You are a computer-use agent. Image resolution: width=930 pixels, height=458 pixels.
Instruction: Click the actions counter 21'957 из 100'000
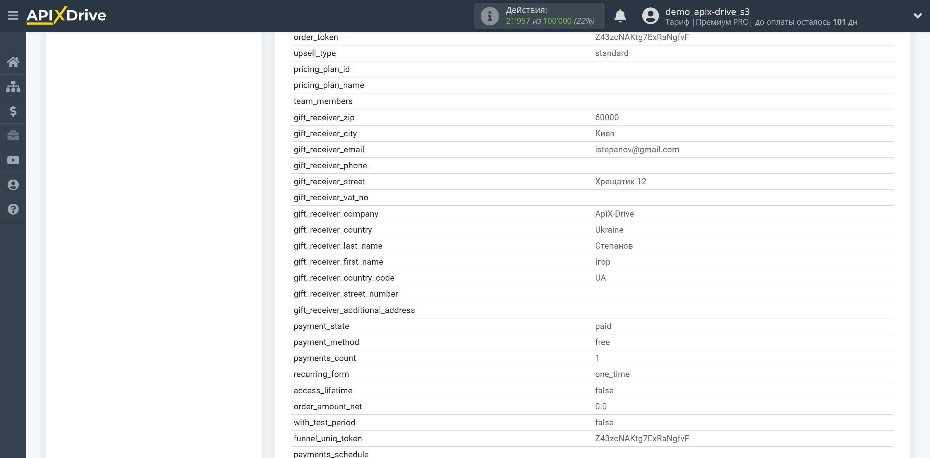[x=550, y=21]
